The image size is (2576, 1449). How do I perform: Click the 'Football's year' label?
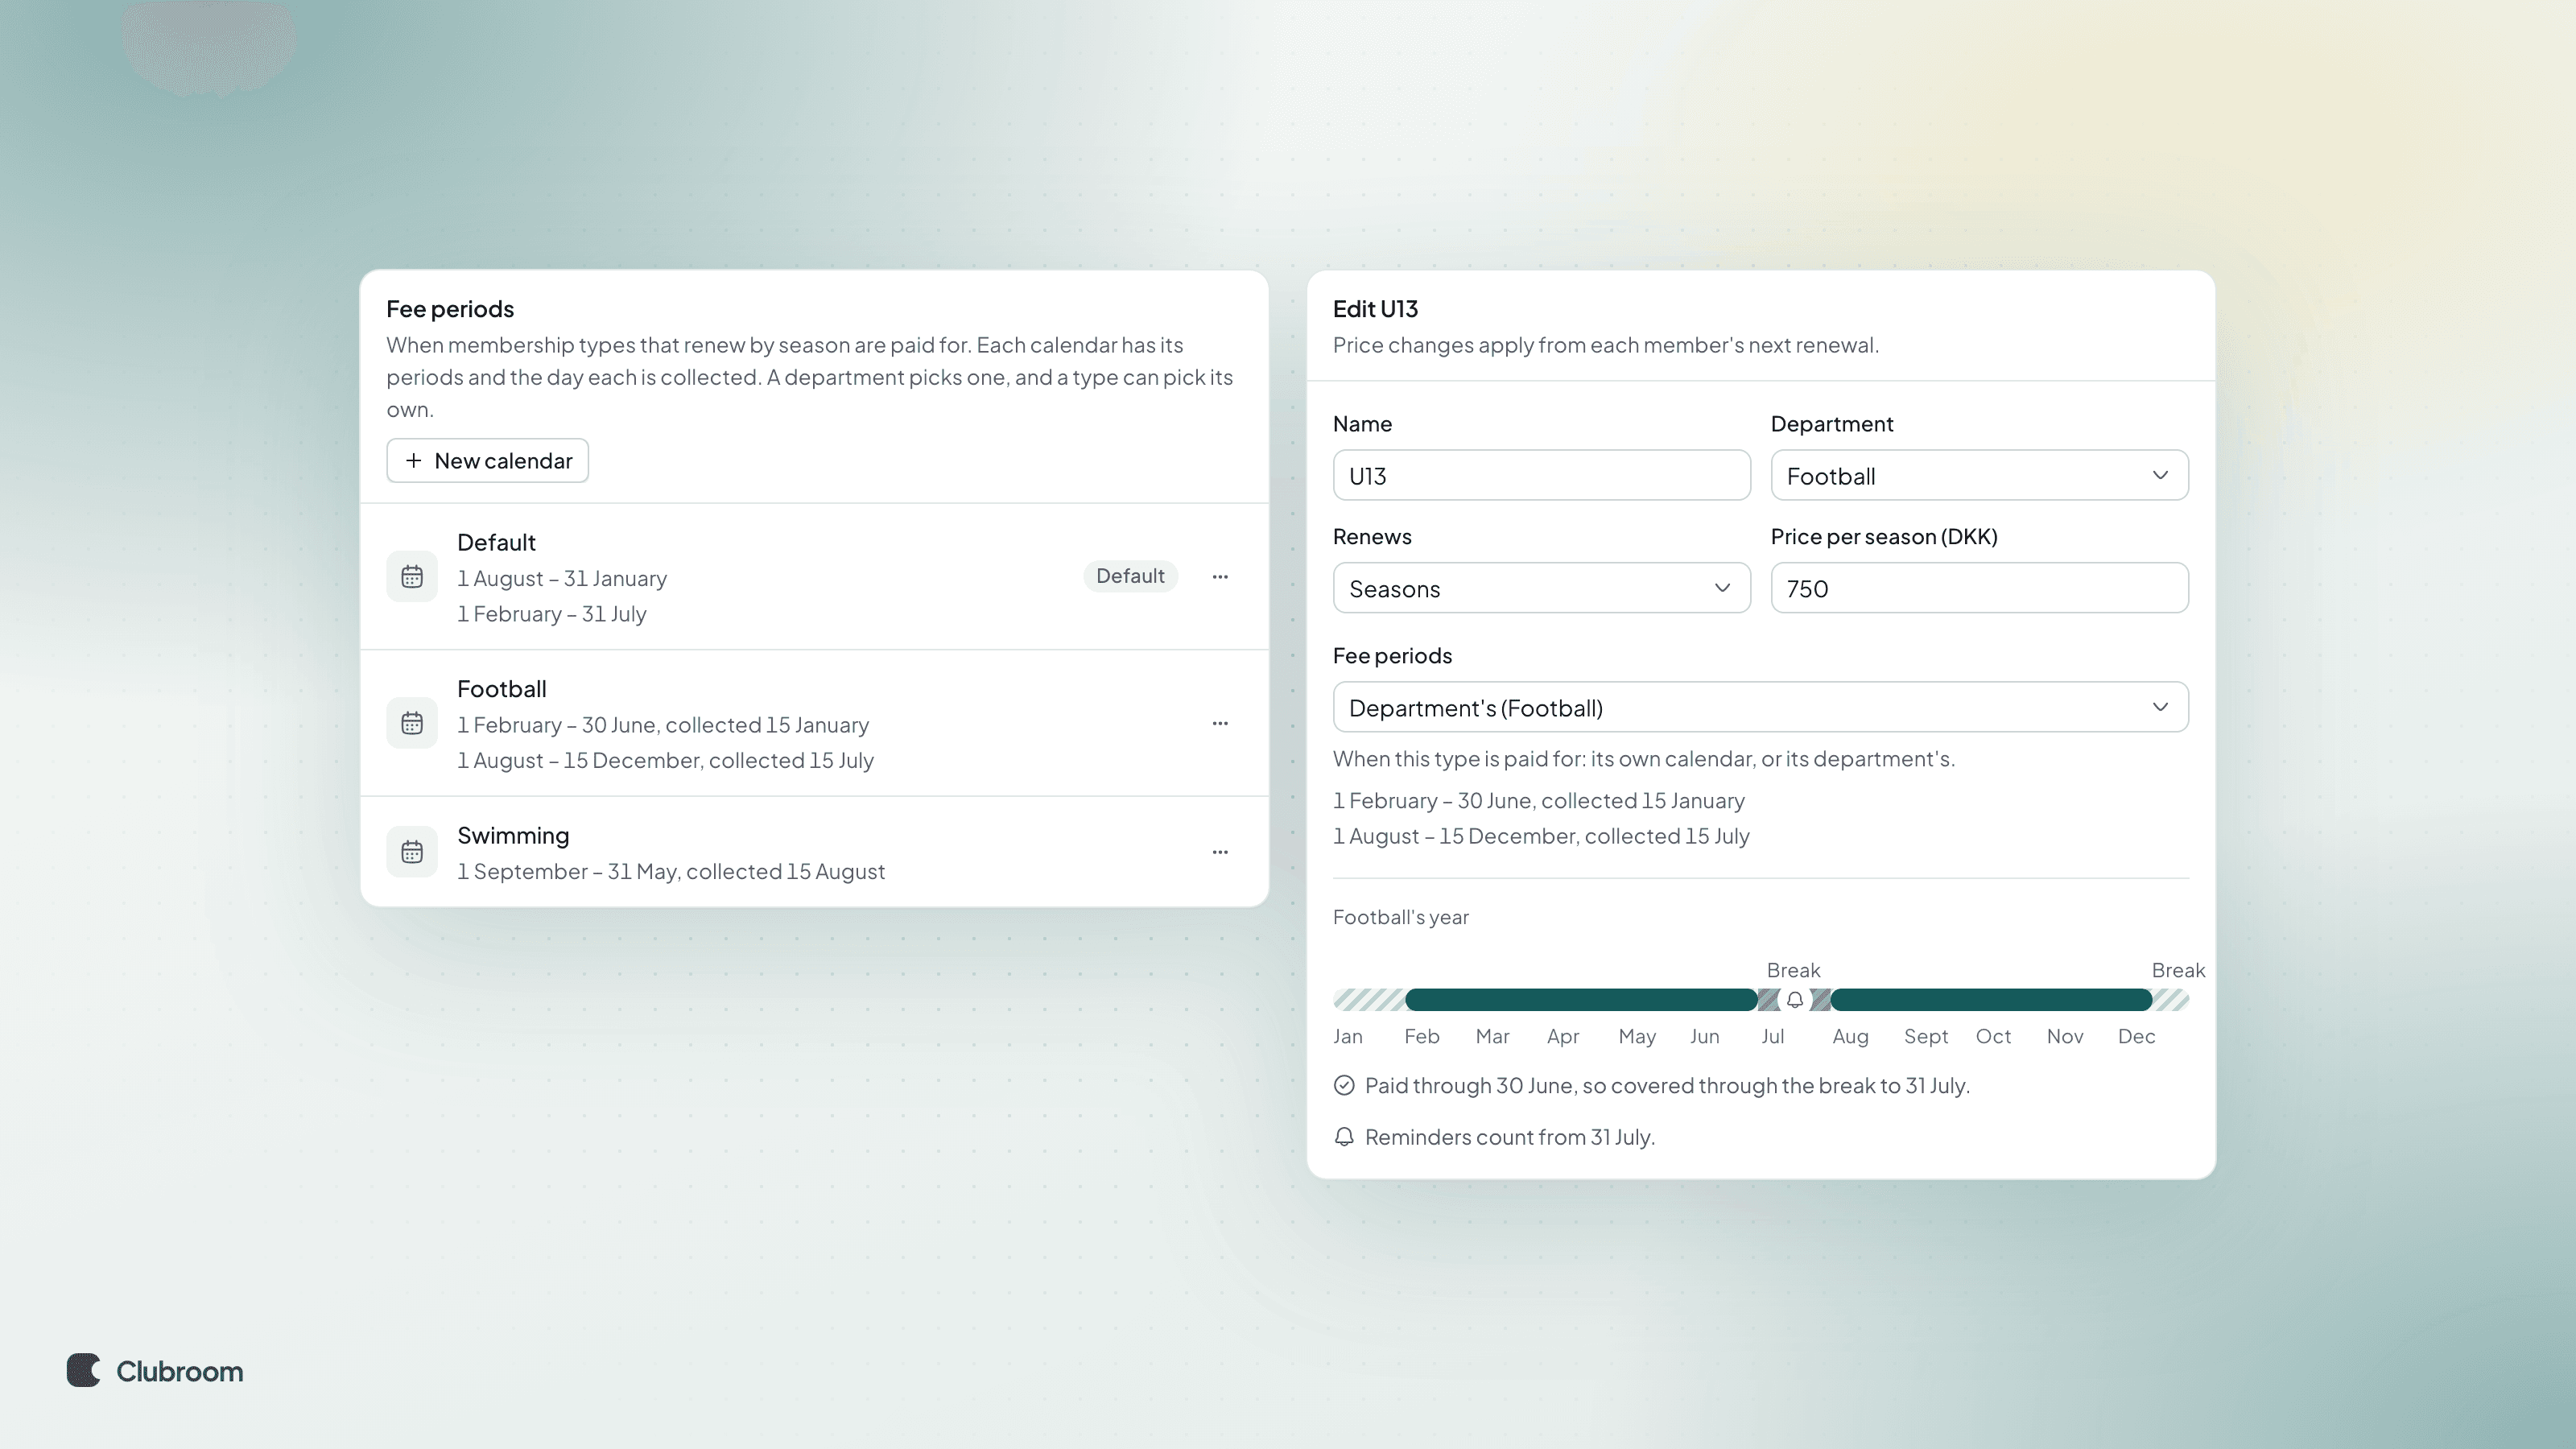(1400, 917)
